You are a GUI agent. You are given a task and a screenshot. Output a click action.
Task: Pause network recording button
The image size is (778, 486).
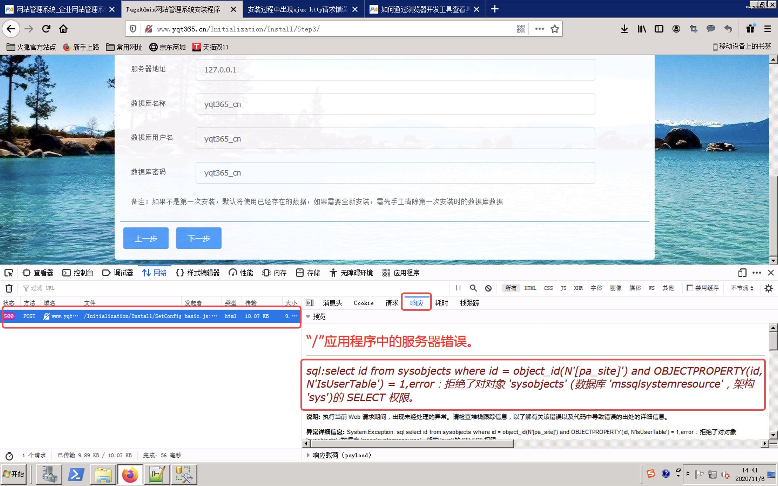coord(458,288)
